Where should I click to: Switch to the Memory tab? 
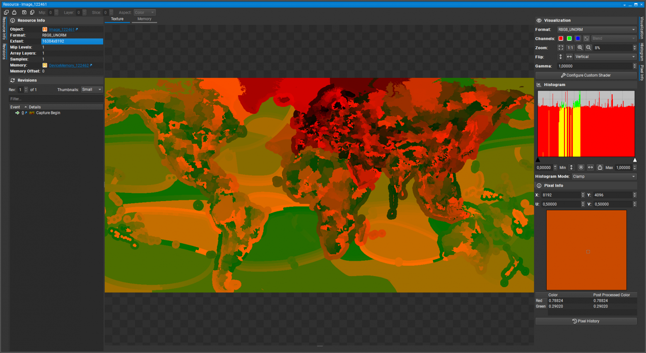coord(144,19)
